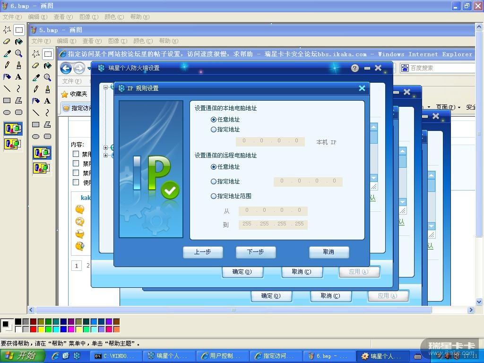Expand the lower plus tree node
The image size is (484, 363).
click(105, 155)
